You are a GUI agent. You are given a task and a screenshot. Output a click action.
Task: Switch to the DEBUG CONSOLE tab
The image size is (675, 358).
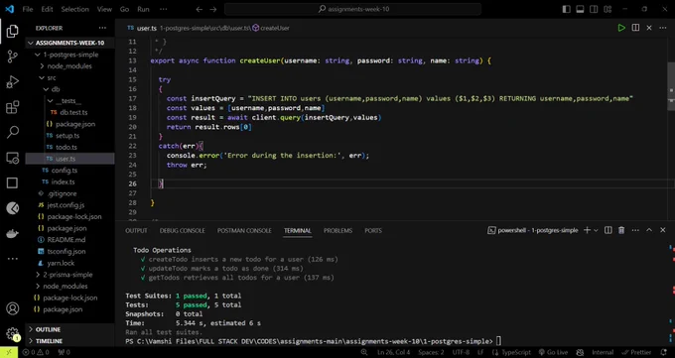pyautogui.click(x=182, y=231)
